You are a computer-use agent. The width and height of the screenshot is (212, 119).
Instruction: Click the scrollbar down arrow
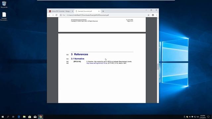click(158, 102)
